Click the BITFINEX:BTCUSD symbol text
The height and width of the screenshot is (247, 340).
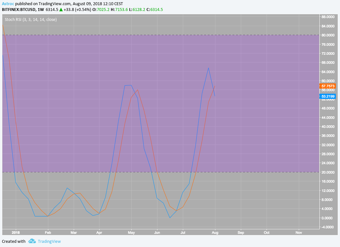pos(19,10)
